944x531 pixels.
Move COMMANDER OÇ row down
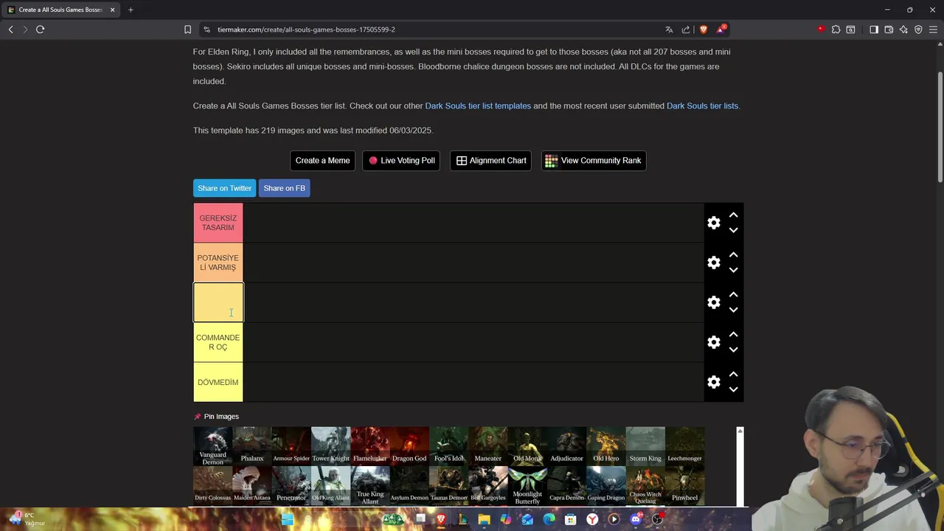[733, 350]
